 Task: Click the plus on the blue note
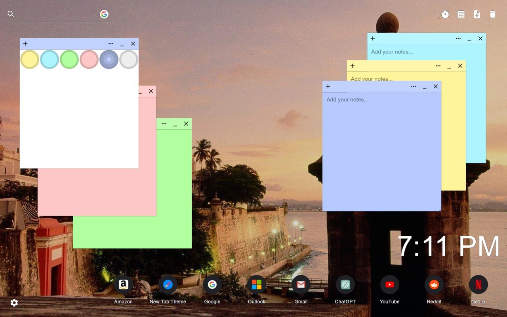(x=328, y=86)
